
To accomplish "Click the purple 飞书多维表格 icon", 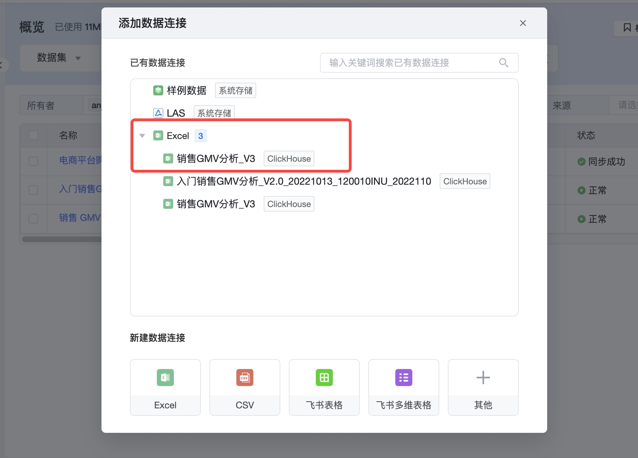I will tap(404, 378).
